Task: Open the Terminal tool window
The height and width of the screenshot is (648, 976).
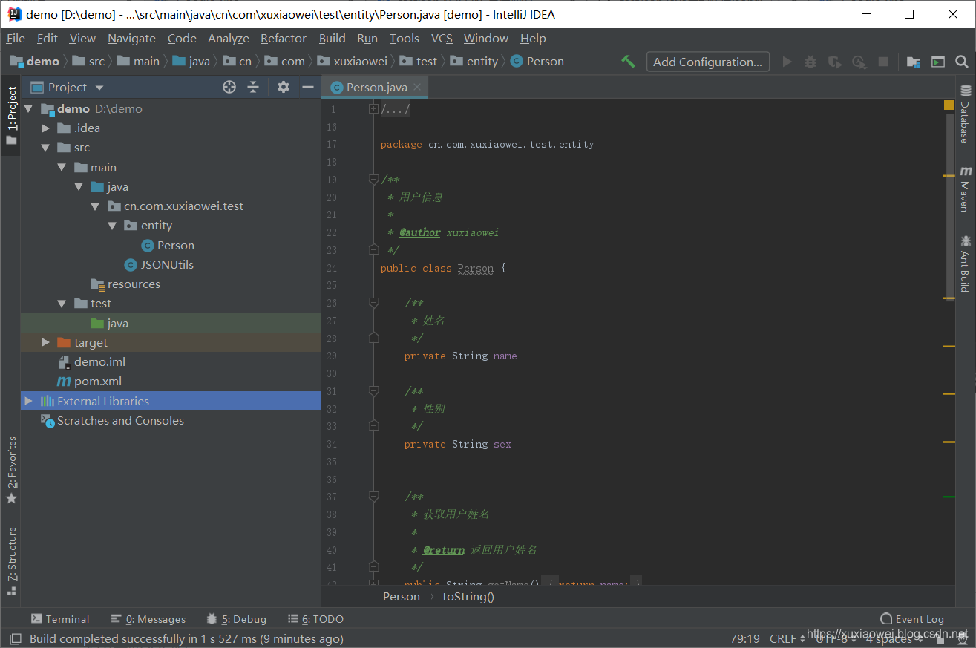Action: pos(60,618)
